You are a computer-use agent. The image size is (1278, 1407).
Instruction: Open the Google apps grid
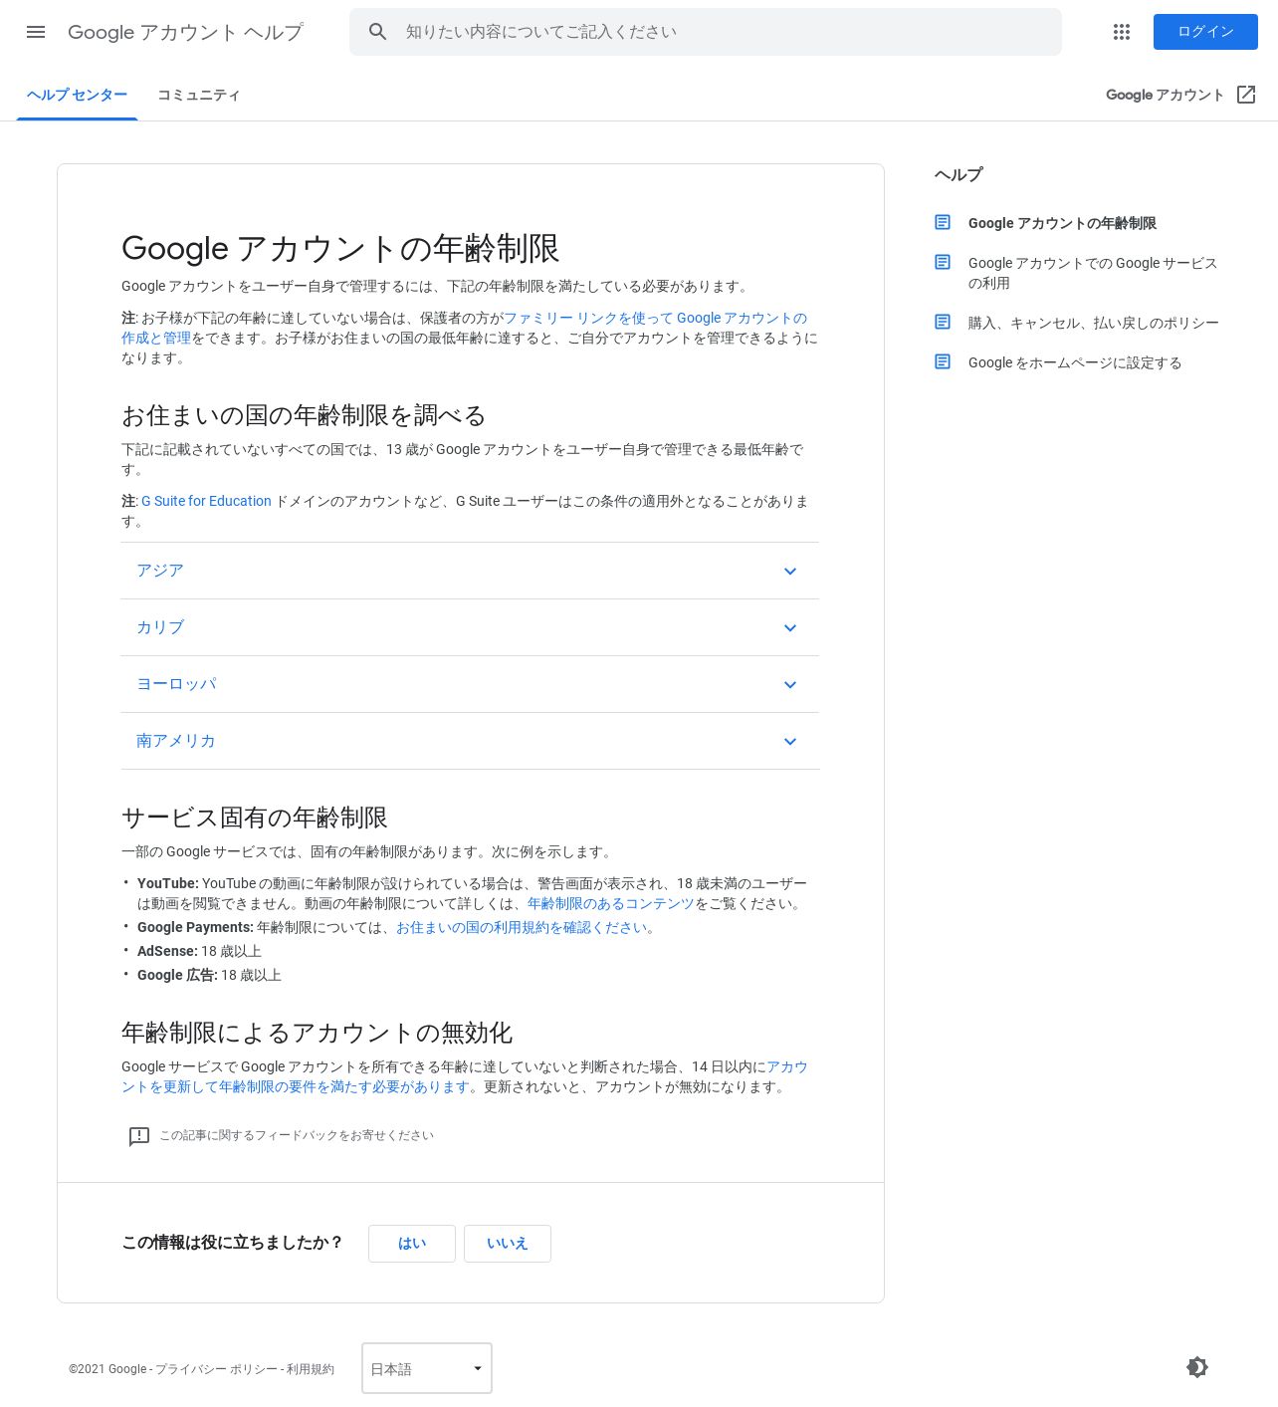(1122, 32)
